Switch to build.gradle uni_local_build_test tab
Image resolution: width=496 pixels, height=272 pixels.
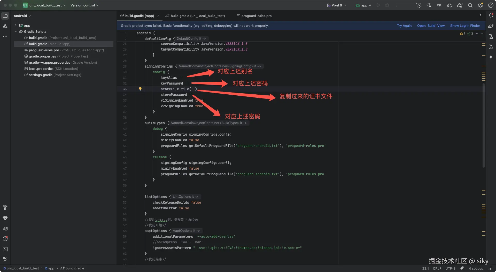click(195, 16)
